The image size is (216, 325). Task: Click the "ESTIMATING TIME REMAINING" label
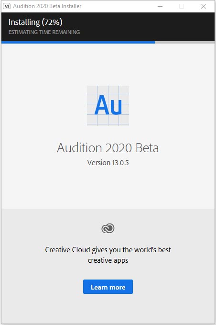(x=44, y=32)
